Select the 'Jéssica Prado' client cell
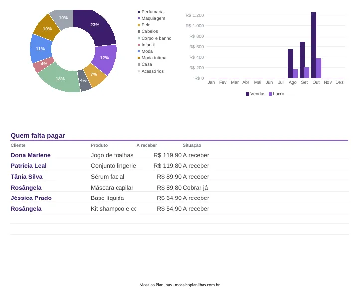This screenshot has width=358, height=297. tap(31, 198)
